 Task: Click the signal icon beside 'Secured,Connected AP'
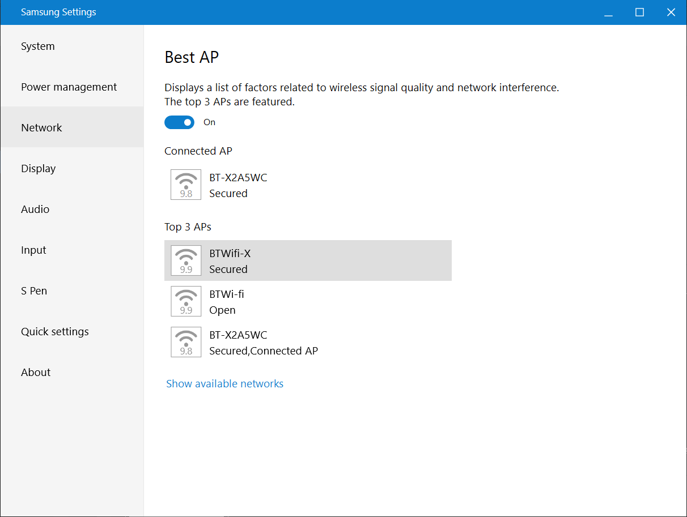coord(186,342)
